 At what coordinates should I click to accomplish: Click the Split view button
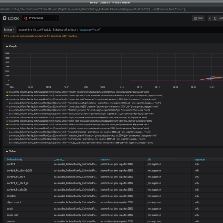tap(198, 18)
